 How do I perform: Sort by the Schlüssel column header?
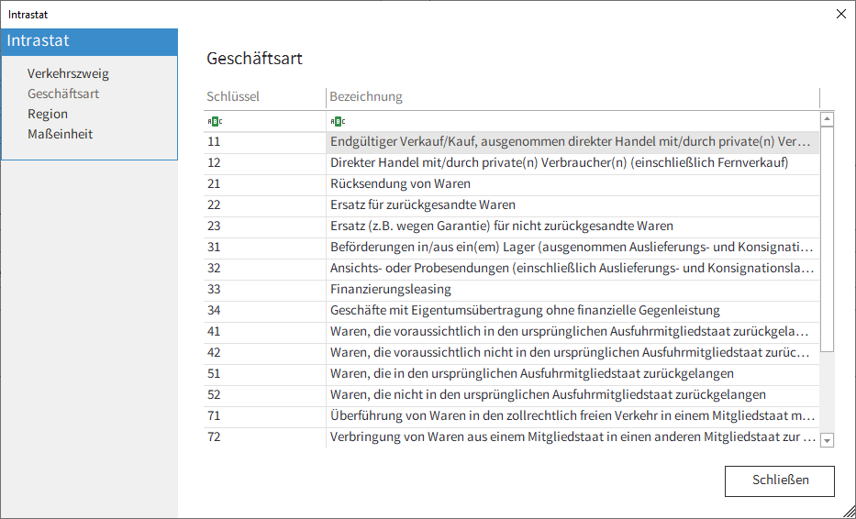point(265,96)
